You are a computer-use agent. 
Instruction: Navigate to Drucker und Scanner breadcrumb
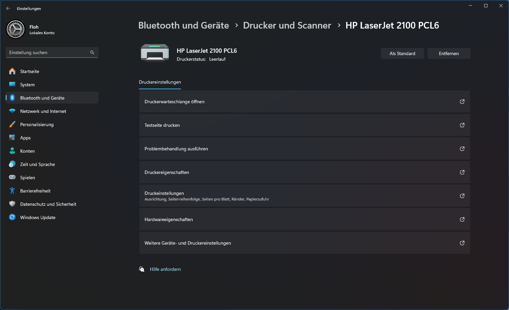287,25
